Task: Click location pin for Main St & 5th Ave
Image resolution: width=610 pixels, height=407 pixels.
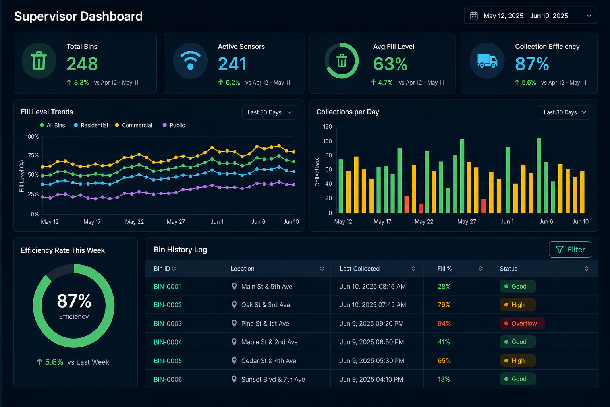Action: click(x=234, y=286)
